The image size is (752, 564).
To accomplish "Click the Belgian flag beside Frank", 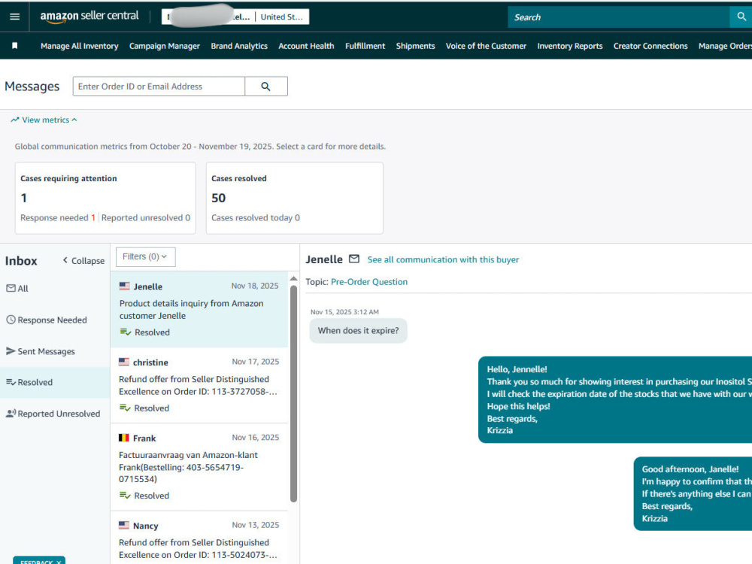I will [x=124, y=438].
